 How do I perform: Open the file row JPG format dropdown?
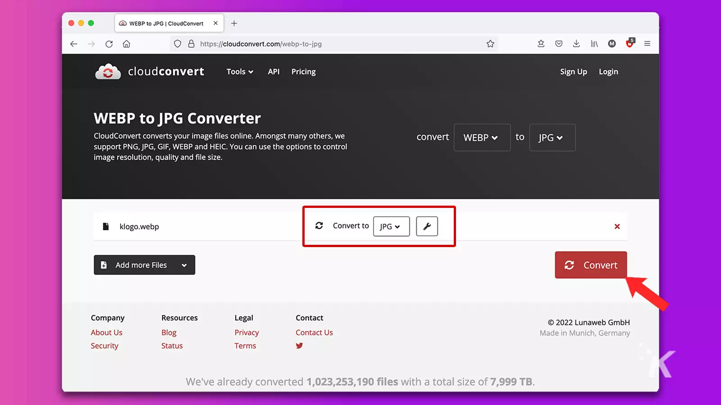pos(391,226)
